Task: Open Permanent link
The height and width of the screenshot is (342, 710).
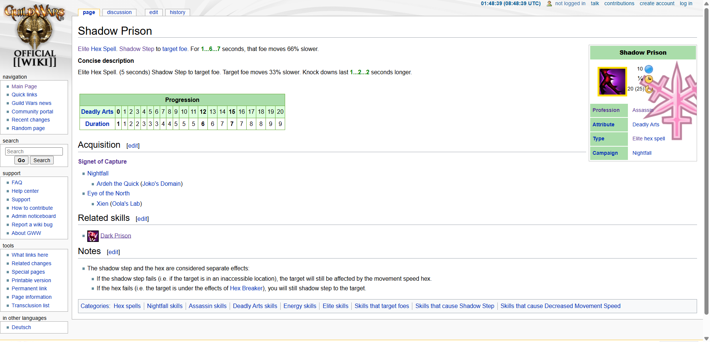Action: point(29,288)
